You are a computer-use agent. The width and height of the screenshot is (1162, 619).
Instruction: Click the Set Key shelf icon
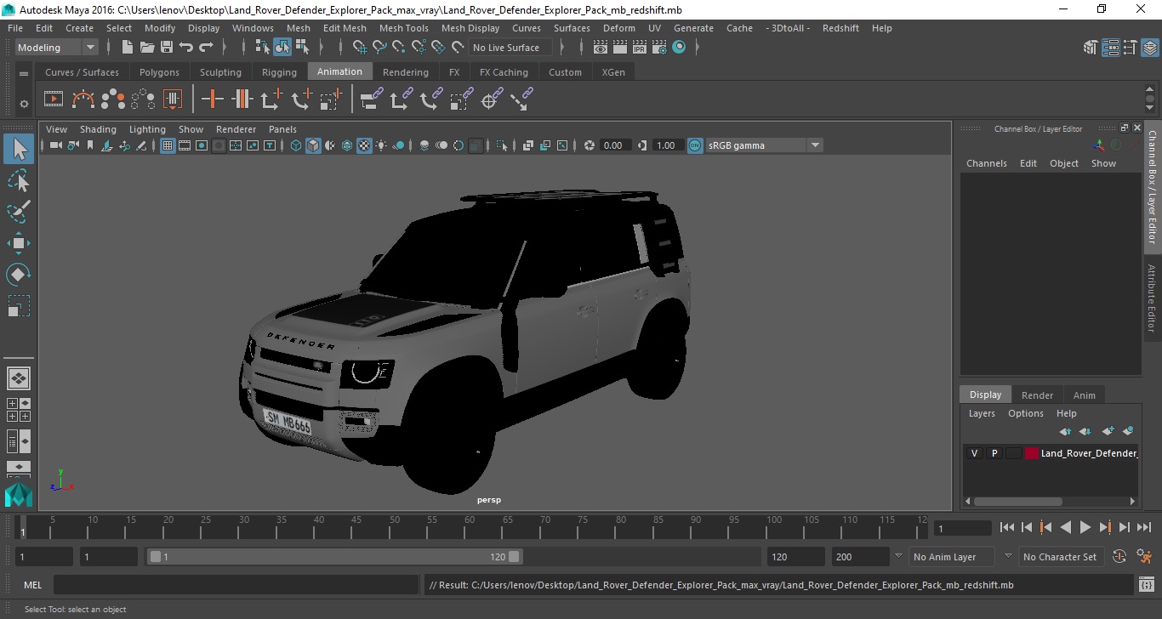pos(213,99)
